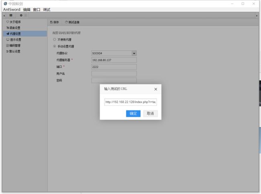Minimize the 中国蚁剑 window
This screenshot has height=194, width=261.
coord(232,4)
